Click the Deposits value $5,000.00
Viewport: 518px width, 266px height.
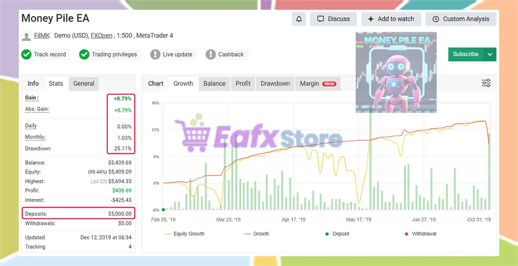(120, 214)
